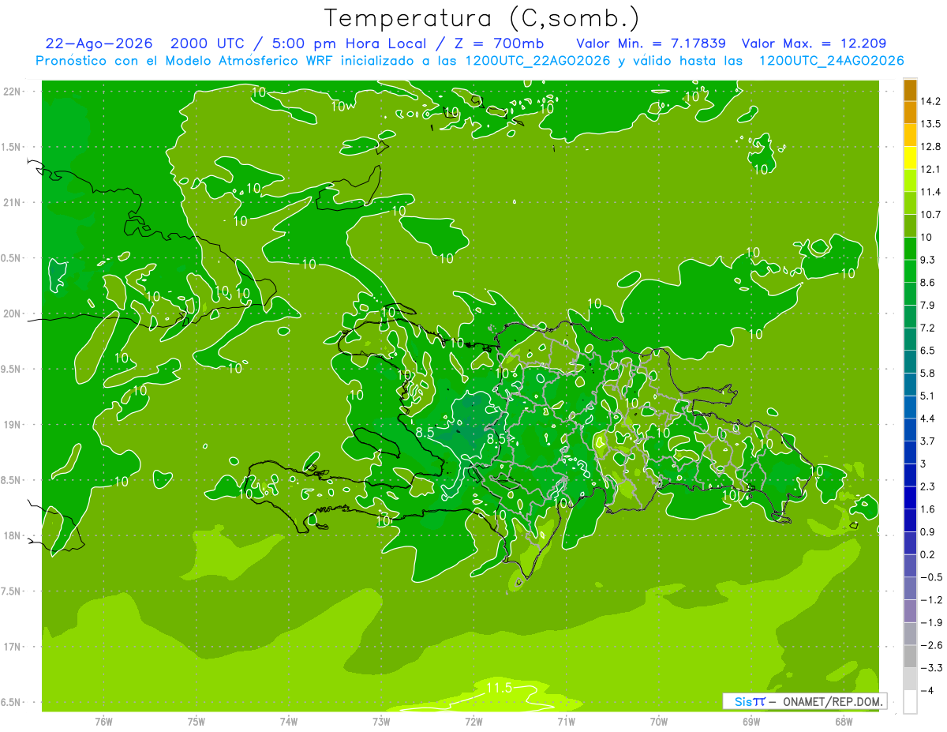Select the 22-Ago-2026 date text

point(98,43)
